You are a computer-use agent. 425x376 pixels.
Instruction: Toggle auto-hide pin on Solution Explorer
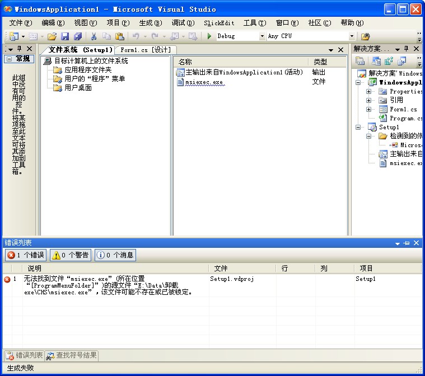[x=406, y=49]
